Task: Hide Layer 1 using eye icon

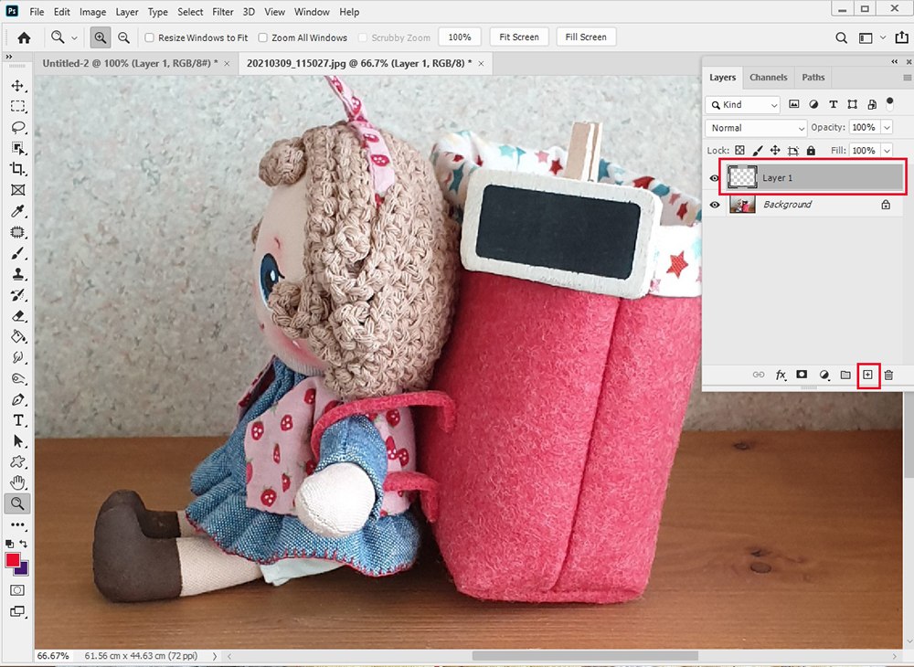Action: pyautogui.click(x=714, y=178)
